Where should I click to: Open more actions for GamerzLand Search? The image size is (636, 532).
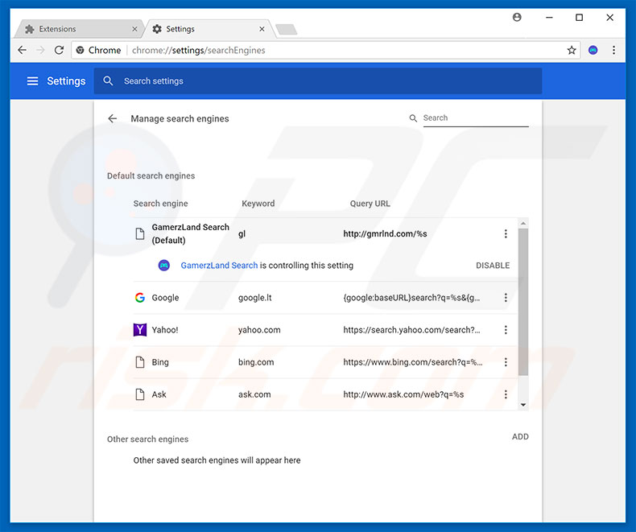(x=506, y=233)
